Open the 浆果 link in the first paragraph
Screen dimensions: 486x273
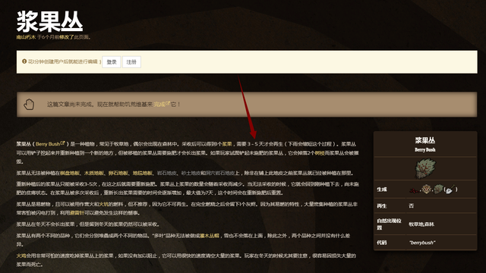point(227,144)
